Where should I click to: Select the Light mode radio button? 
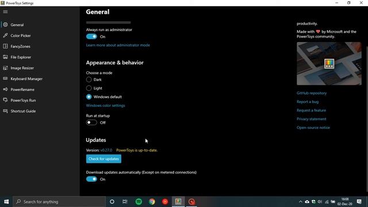click(89, 88)
